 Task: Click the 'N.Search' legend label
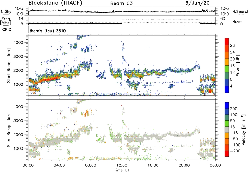pos(241,11)
